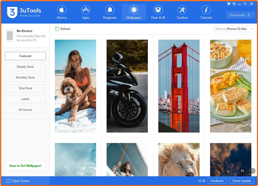Click the phone icon beside No iDevice
The width and height of the screenshot is (258, 186).
(x=10, y=36)
